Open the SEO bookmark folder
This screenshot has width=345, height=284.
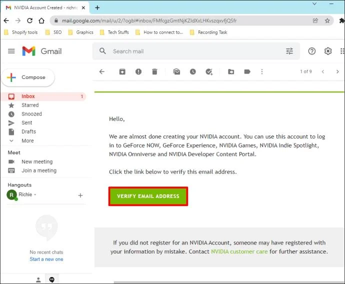click(53, 32)
